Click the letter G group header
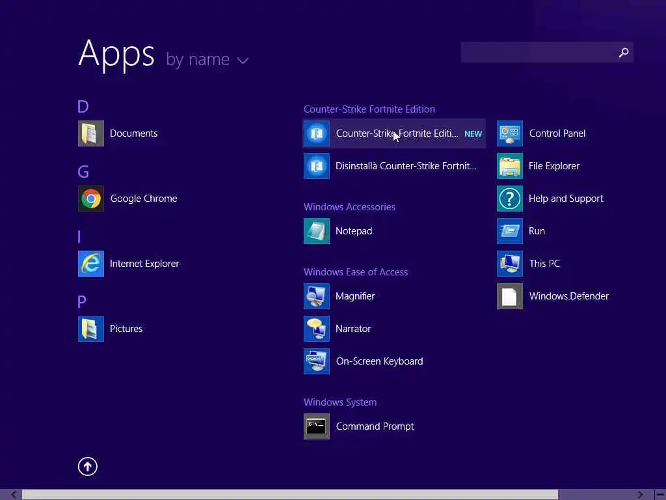 pyautogui.click(x=83, y=172)
